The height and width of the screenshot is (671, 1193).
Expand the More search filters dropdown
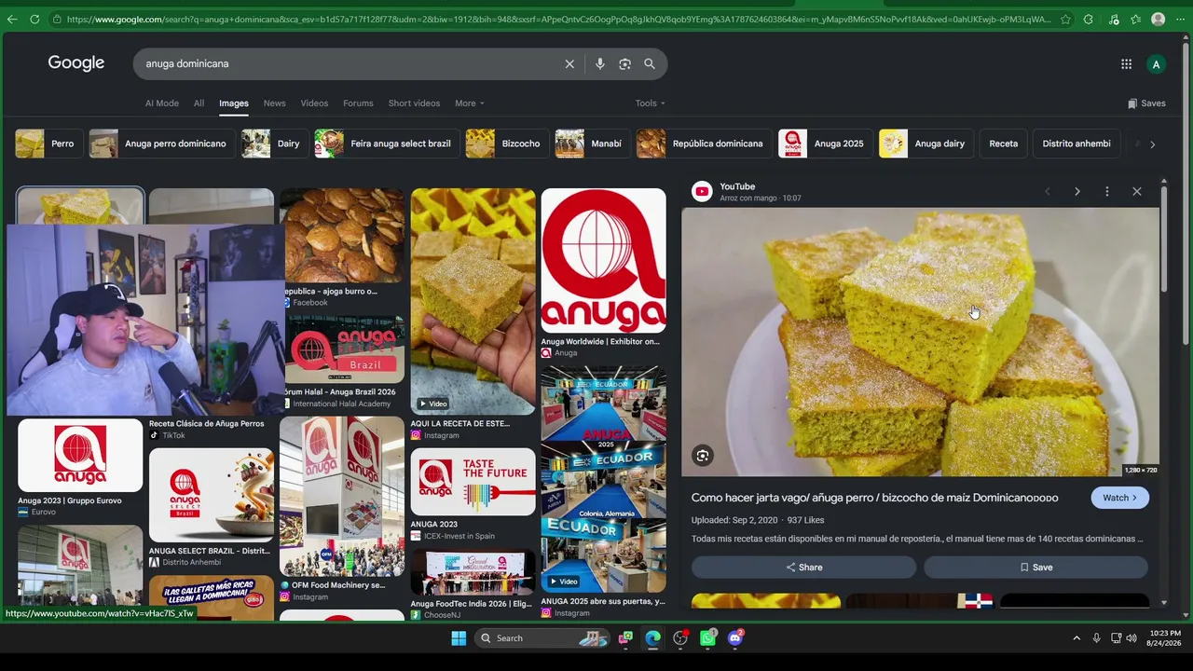tap(470, 103)
